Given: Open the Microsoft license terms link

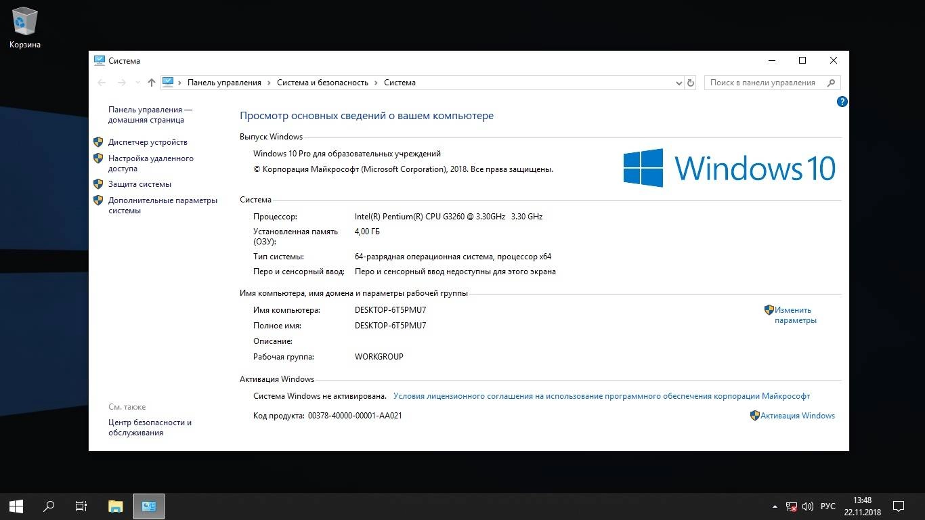Looking at the screenshot, I should [x=601, y=396].
